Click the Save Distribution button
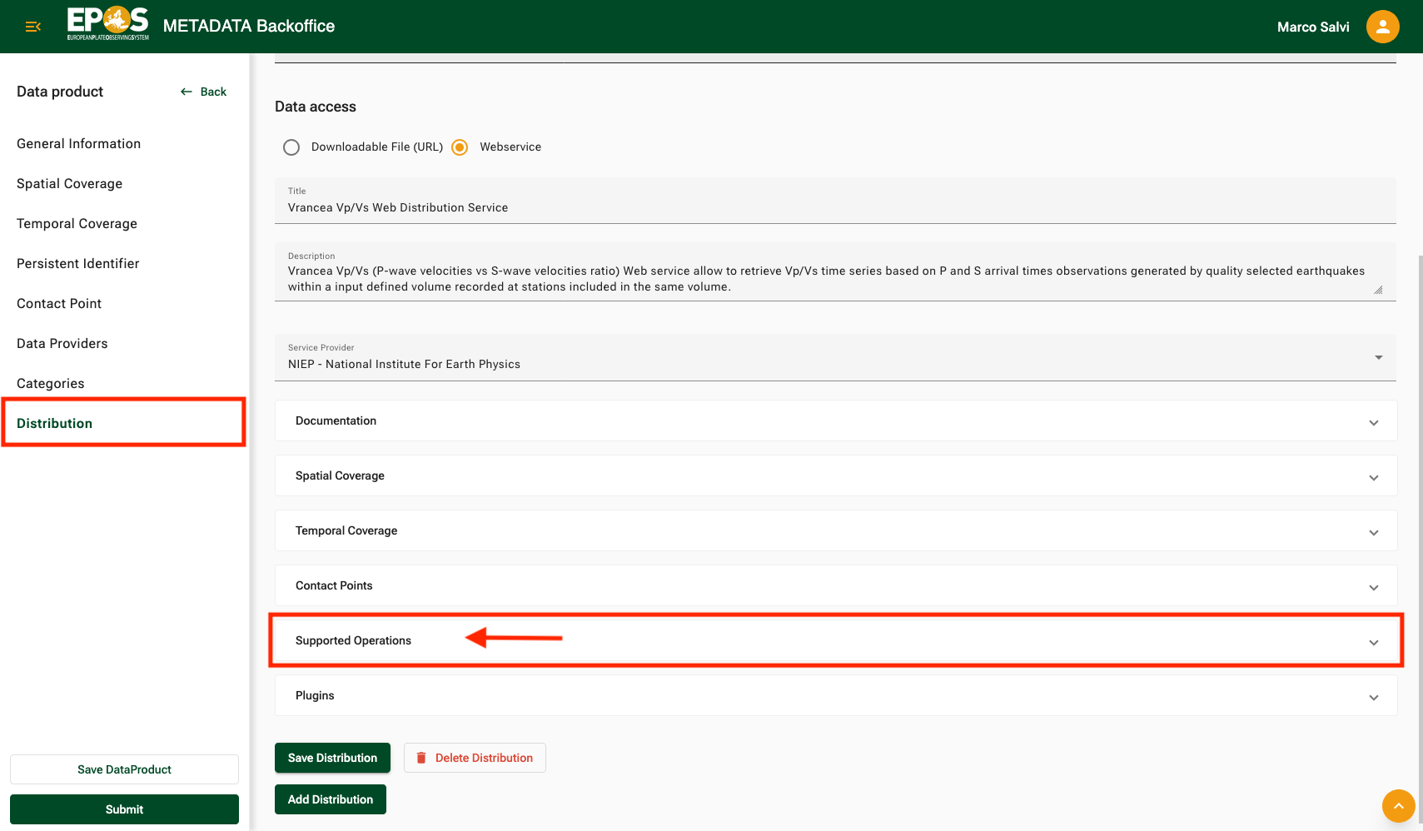The height and width of the screenshot is (831, 1423). [x=331, y=758]
